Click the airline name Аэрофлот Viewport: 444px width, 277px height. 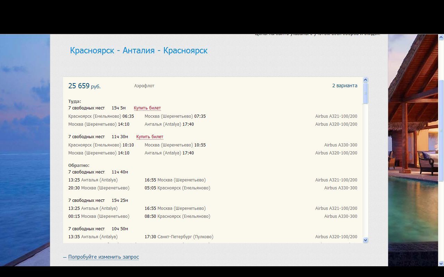click(144, 86)
